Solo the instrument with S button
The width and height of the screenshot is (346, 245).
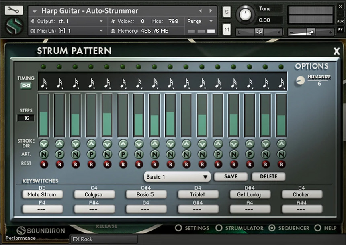point(227,12)
